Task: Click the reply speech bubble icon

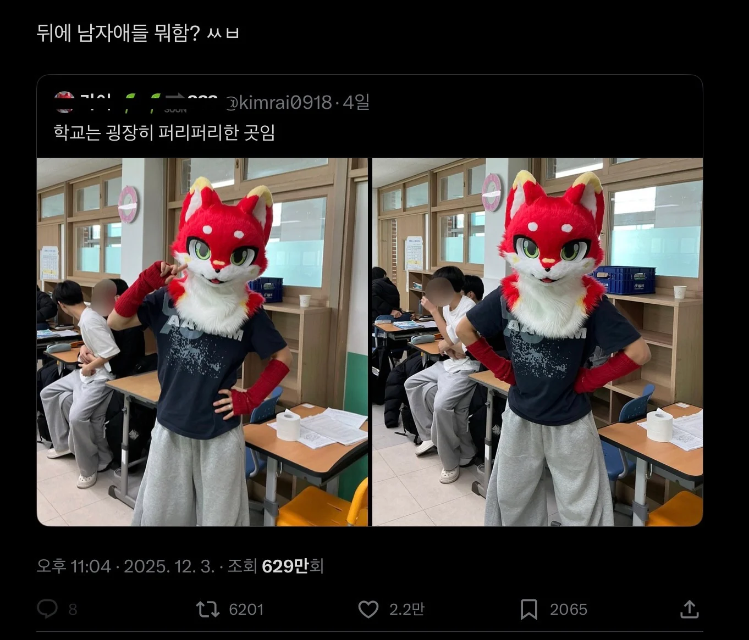Action: [47, 609]
